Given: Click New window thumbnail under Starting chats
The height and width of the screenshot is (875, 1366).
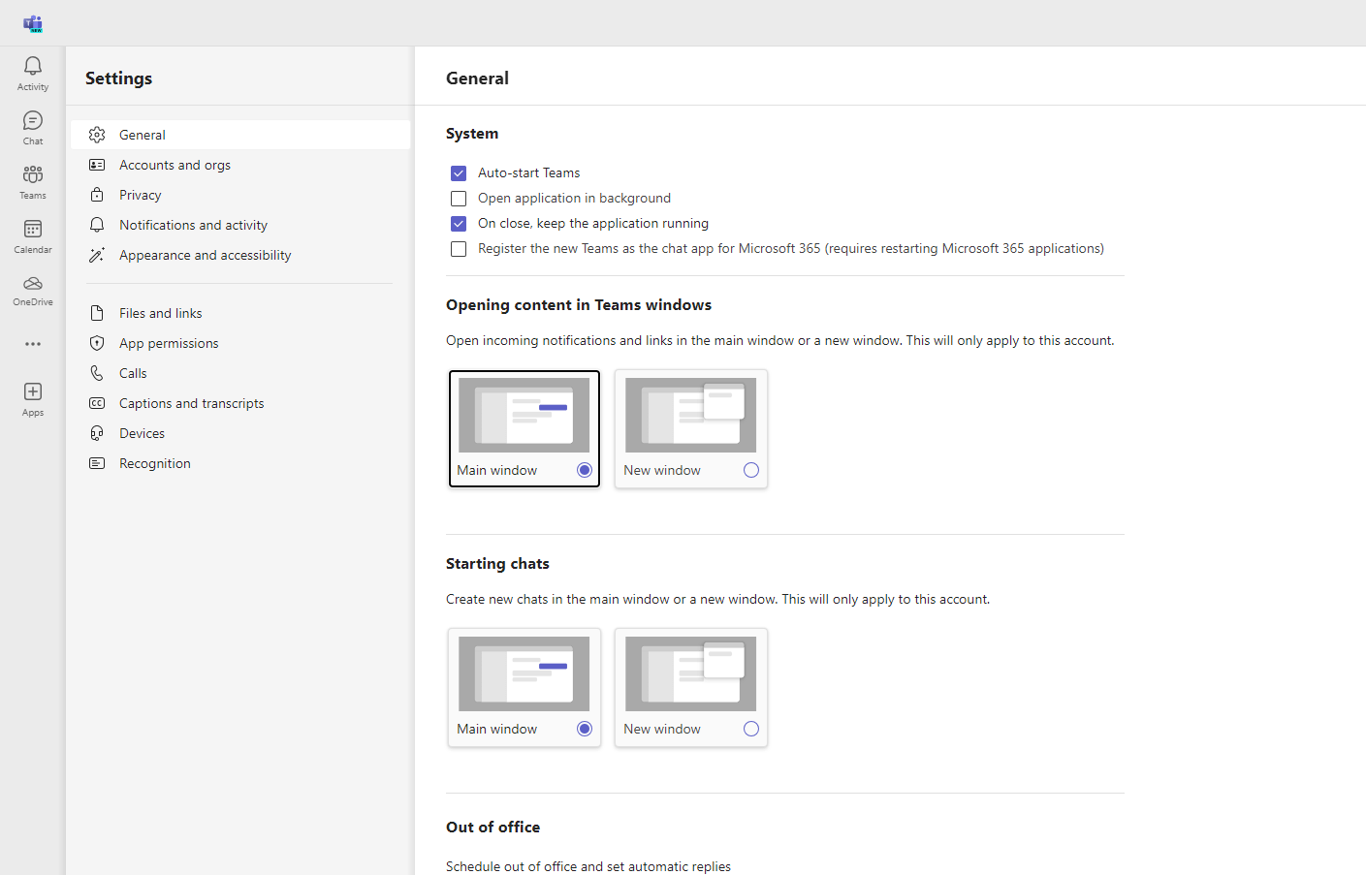Looking at the screenshot, I should pyautogui.click(x=691, y=673).
